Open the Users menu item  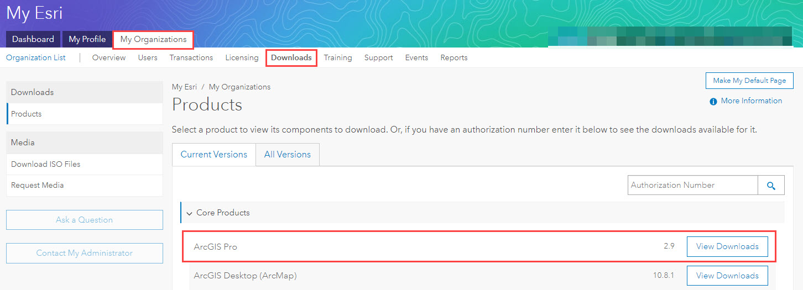point(148,57)
